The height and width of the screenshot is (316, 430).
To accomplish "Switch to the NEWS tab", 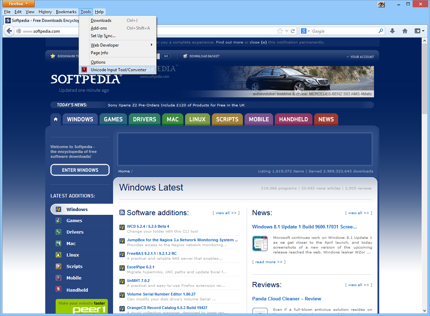I will coord(326,119).
